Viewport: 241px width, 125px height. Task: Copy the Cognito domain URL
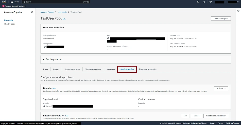44,106
